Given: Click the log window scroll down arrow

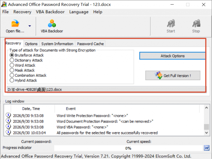Looking at the screenshot, I should (206, 133).
